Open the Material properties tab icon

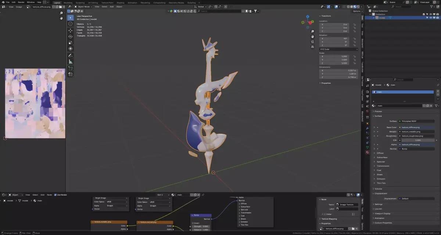pos(367,152)
